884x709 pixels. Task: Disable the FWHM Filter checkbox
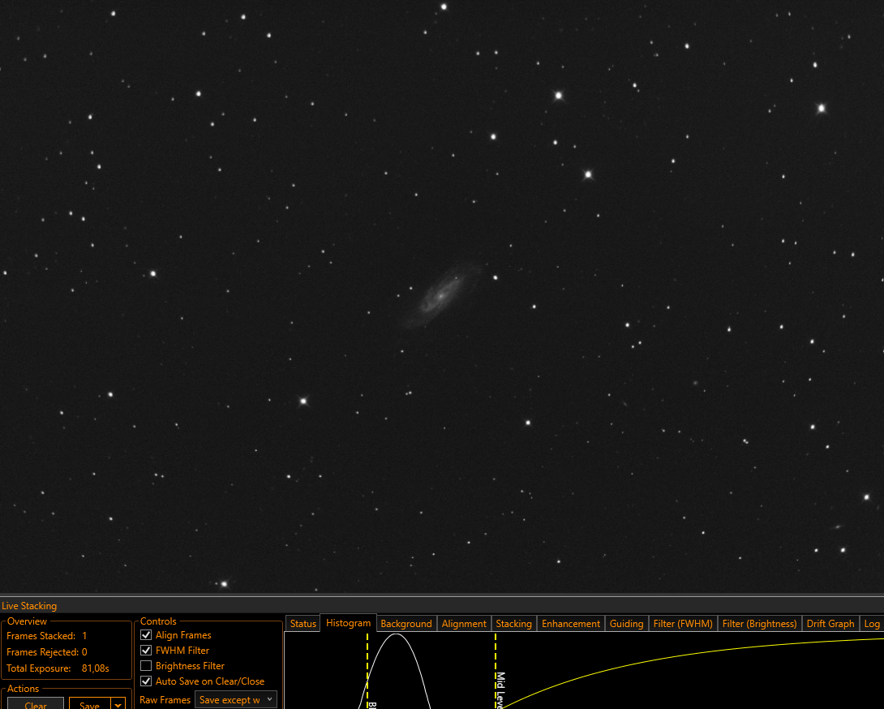(x=146, y=651)
